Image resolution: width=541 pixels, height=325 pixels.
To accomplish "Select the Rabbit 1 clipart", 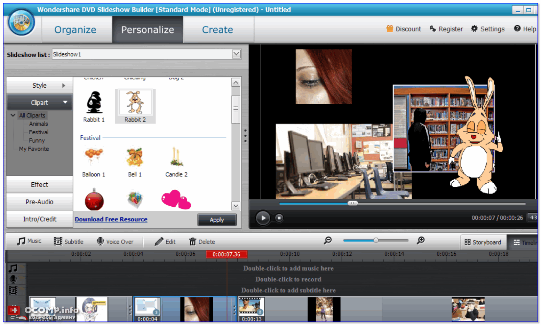I will (x=94, y=106).
